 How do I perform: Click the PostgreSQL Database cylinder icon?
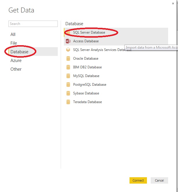(68, 85)
